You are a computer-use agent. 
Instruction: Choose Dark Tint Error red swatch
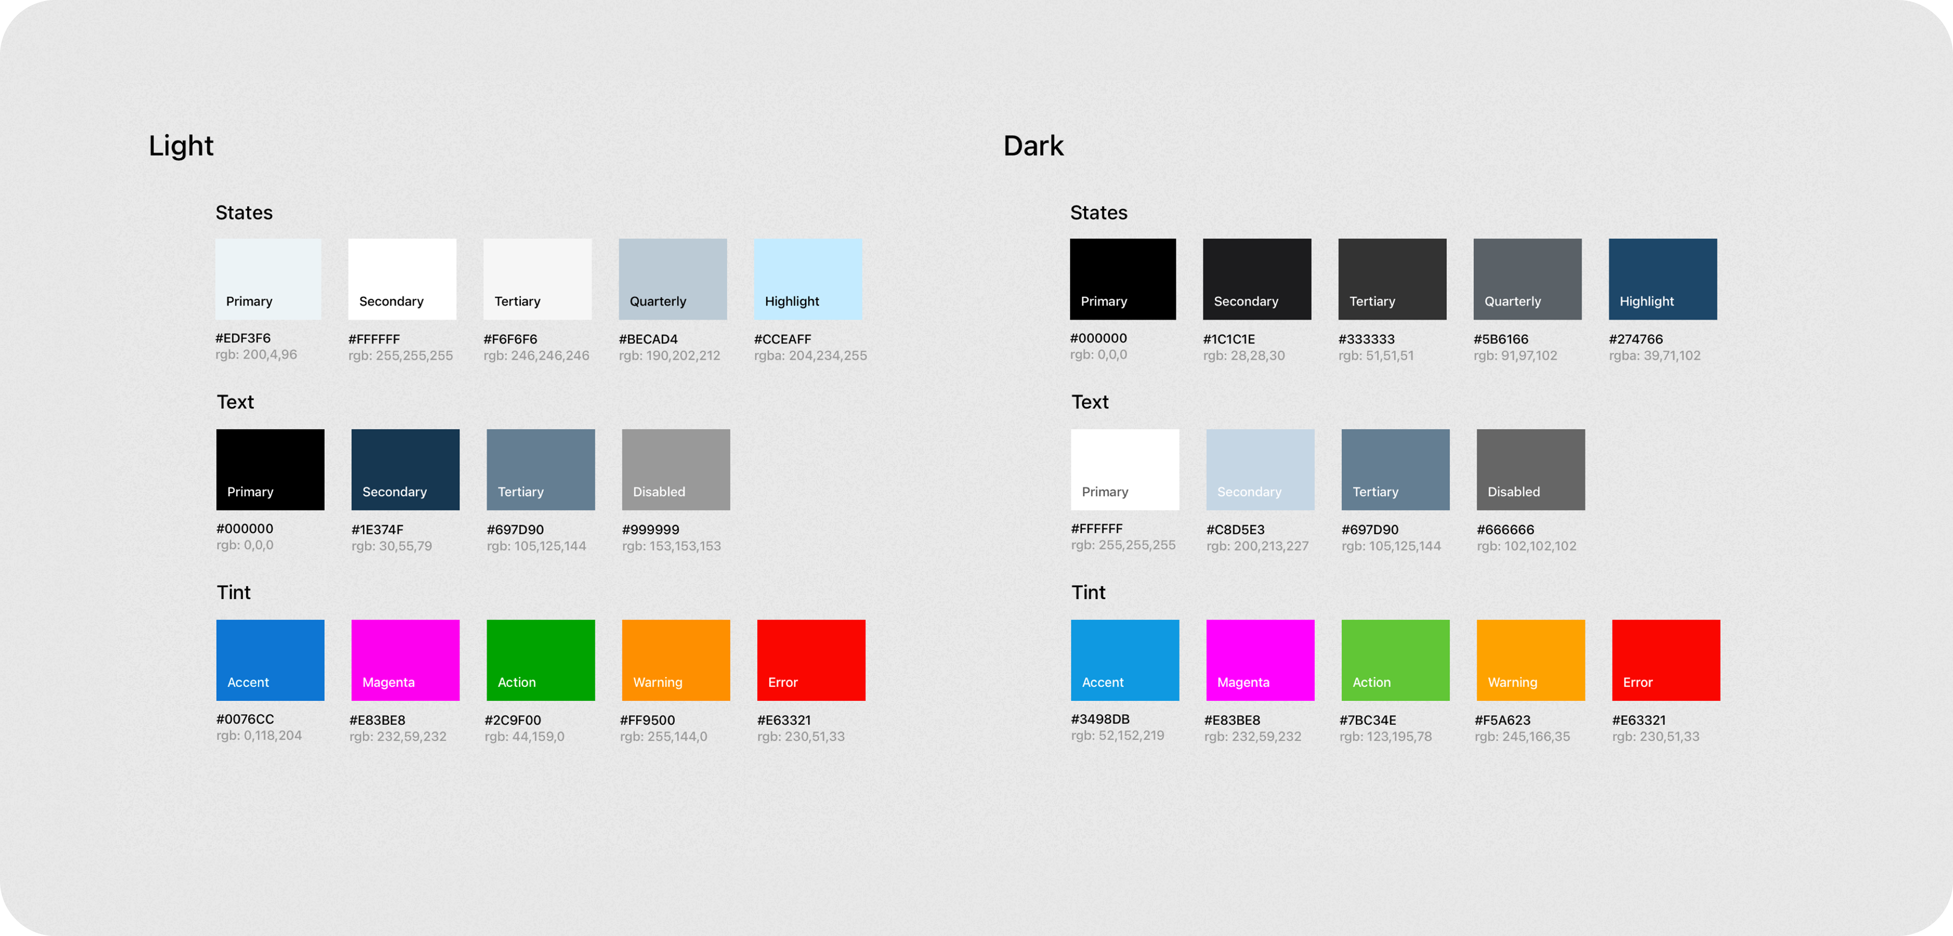click(1667, 660)
